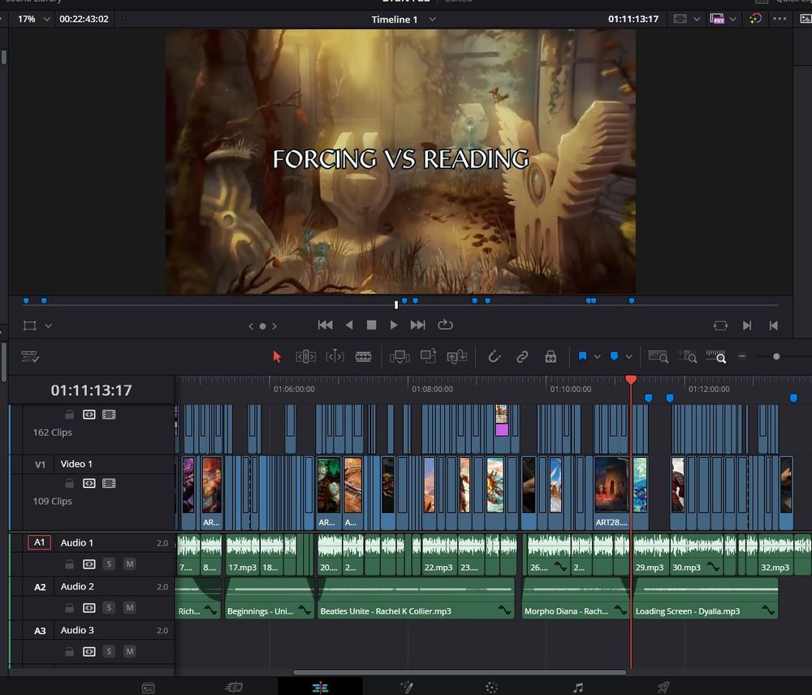The width and height of the screenshot is (812, 695).
Task: Lock the Video 1 track
Action: tap(69, 483)
